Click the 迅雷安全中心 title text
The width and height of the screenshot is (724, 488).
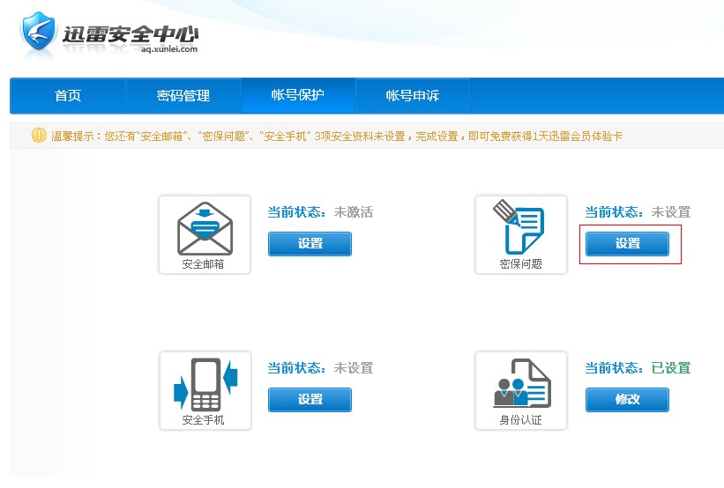(x=131, y=33)
